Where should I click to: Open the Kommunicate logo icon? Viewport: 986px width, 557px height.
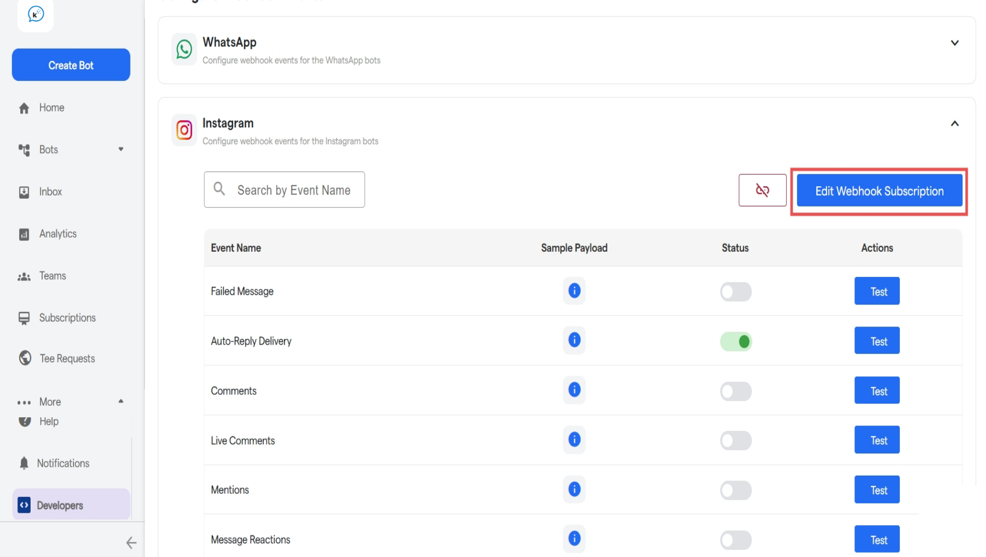tap(35, 15)
